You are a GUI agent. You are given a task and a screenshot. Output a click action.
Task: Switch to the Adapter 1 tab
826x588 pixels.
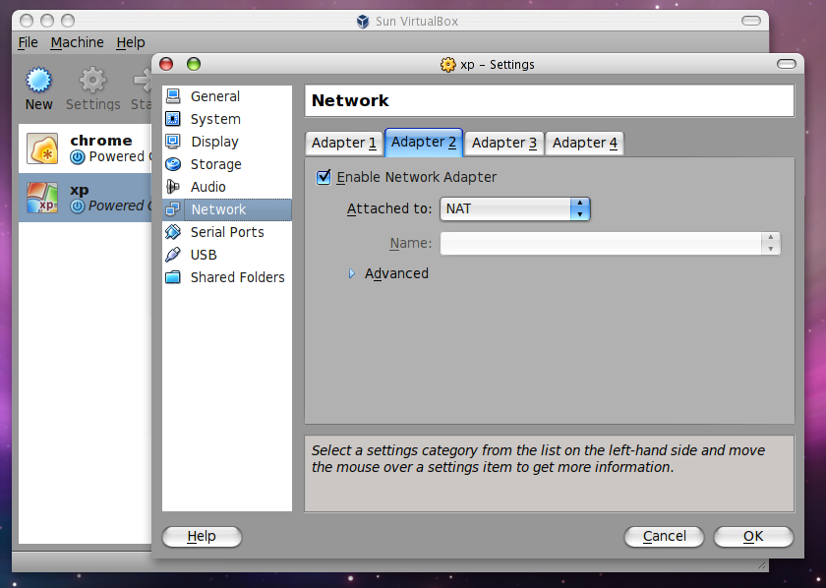coord(344,143)
